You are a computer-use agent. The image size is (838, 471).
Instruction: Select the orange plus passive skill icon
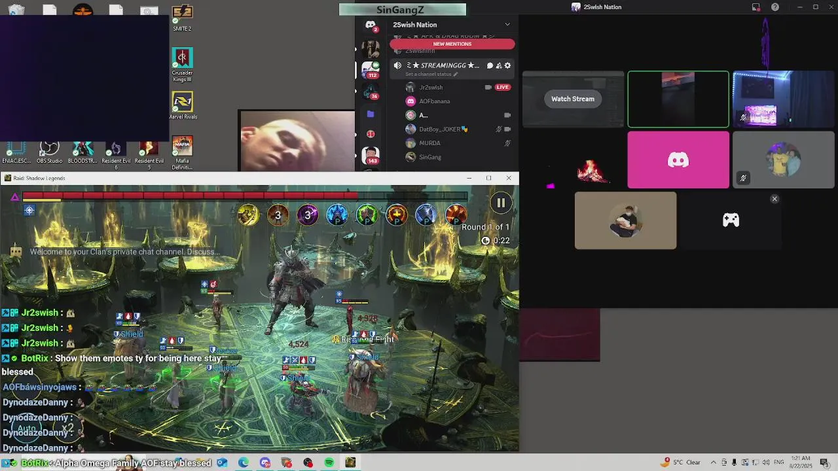(x=396, y=215)
